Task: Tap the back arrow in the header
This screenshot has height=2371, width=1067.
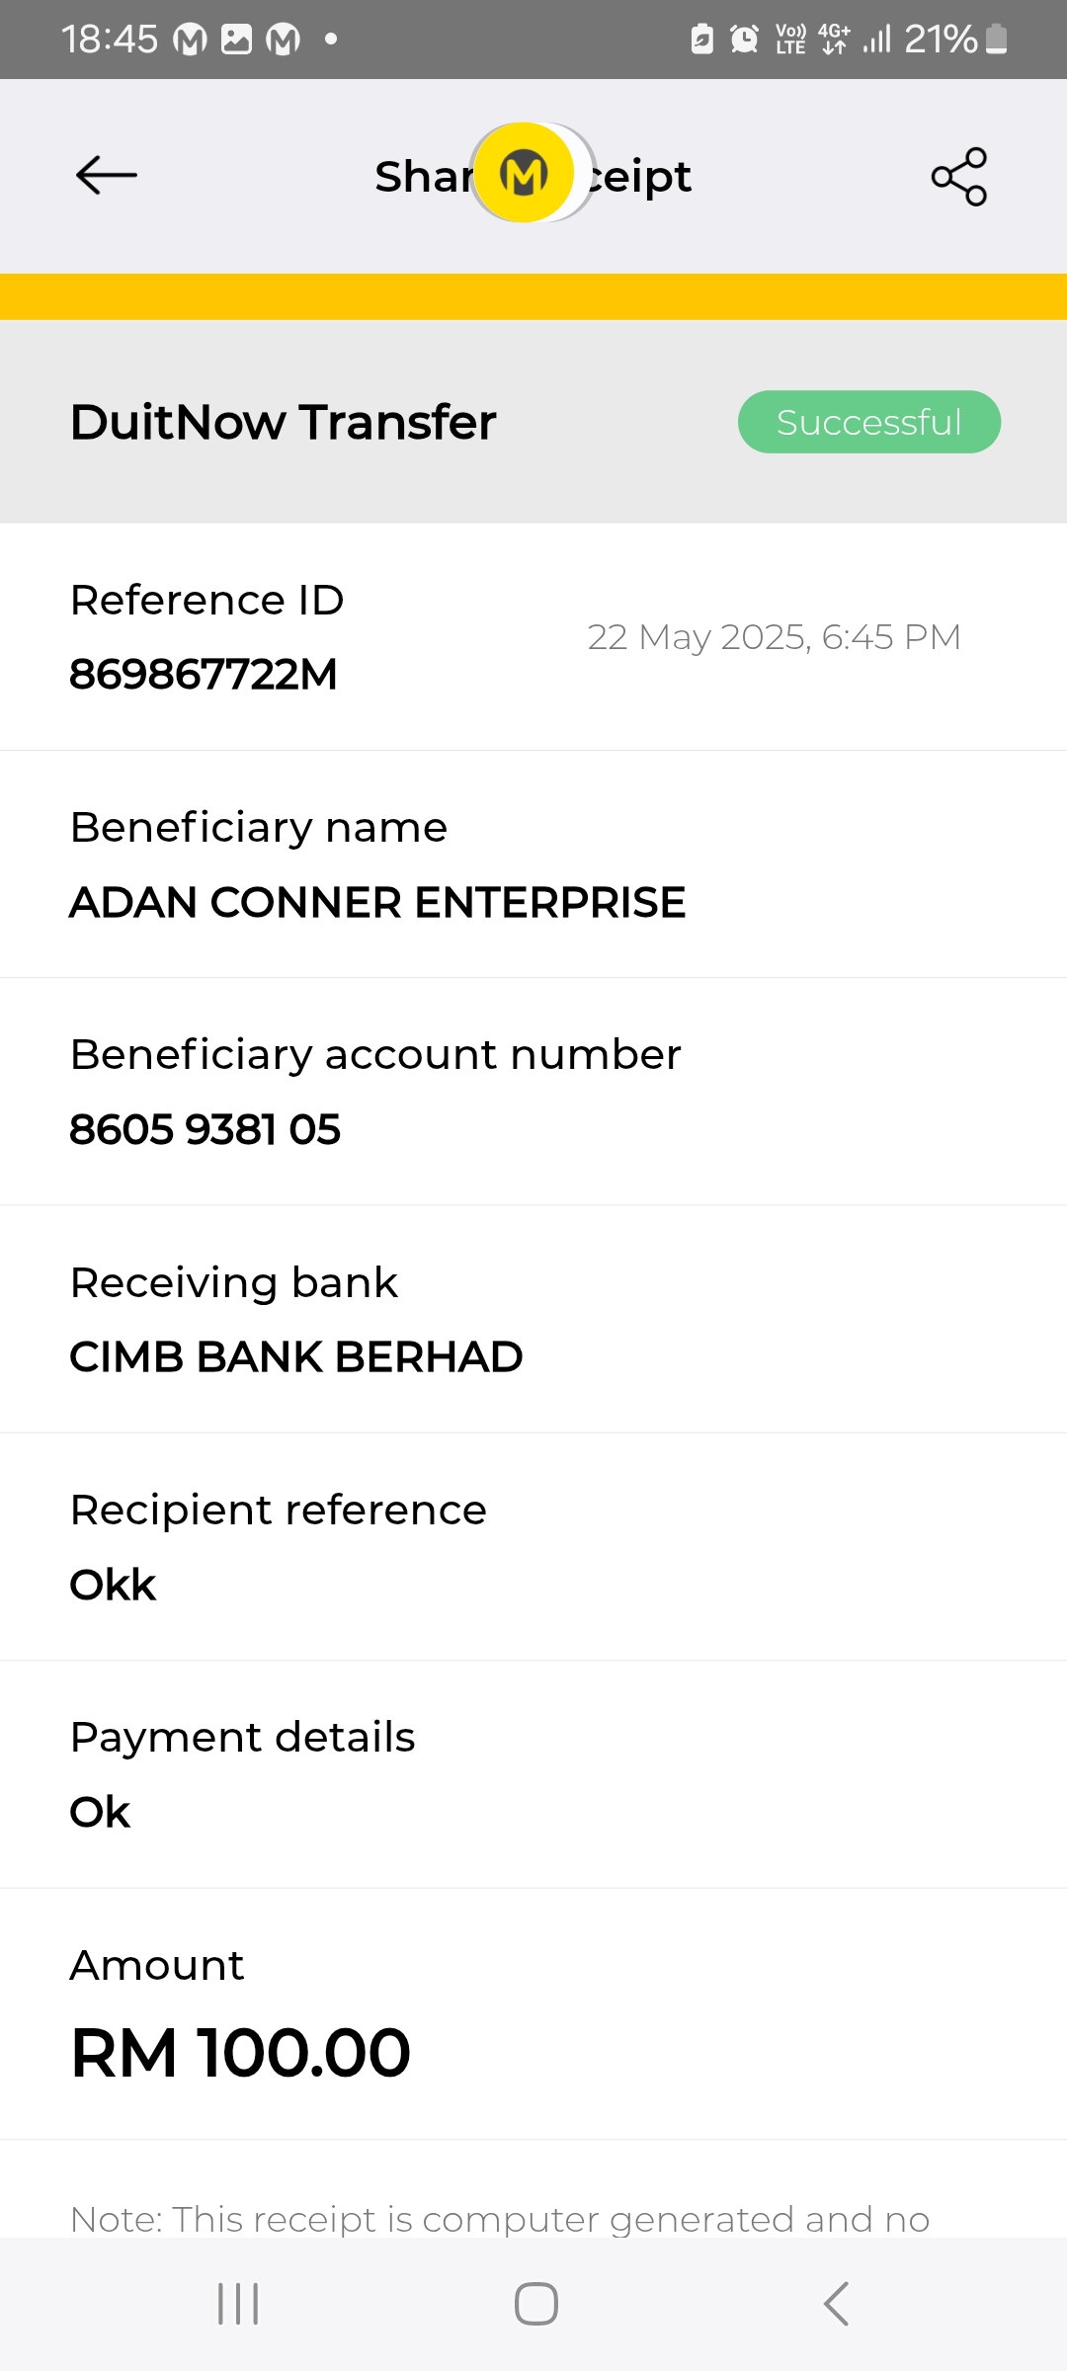Action: click(x=107, y=176)
